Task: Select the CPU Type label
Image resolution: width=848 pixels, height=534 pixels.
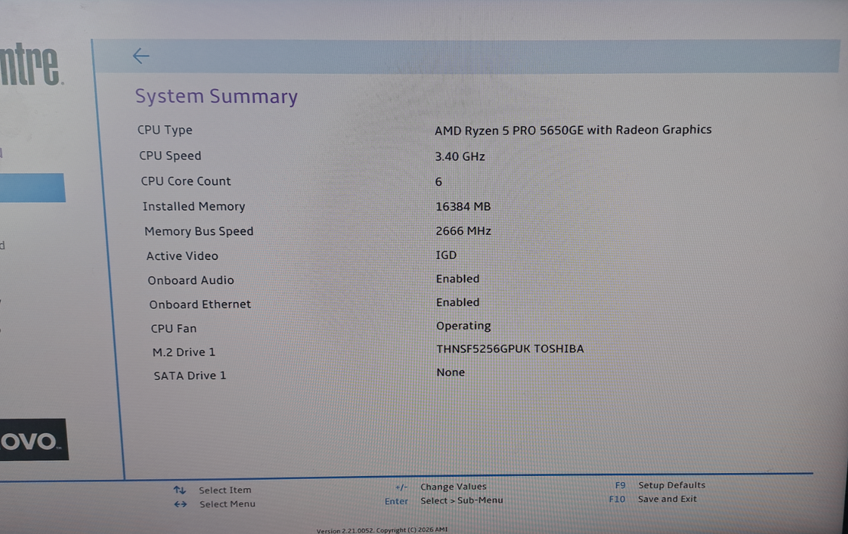Action: 165,130
